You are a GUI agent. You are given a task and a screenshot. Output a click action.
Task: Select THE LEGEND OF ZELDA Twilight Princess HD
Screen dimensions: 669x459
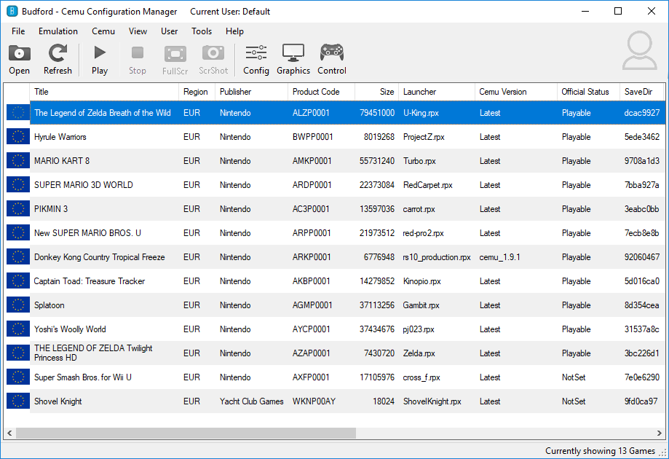point(93,353)
